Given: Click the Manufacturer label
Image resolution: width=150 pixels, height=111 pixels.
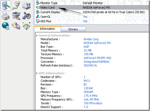Looking at the screenshot, I should click(50, 39).
